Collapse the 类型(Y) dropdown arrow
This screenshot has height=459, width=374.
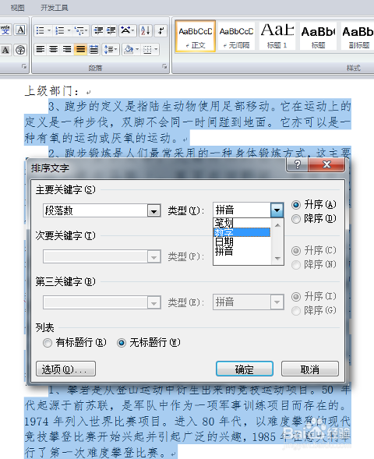point(277,210)
